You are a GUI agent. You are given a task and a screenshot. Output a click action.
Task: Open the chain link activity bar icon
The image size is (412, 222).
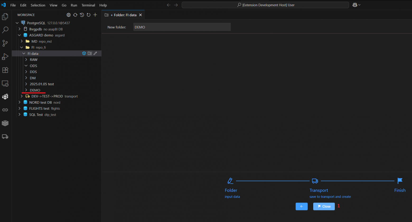pyautogui.click(x=5, y=110)
